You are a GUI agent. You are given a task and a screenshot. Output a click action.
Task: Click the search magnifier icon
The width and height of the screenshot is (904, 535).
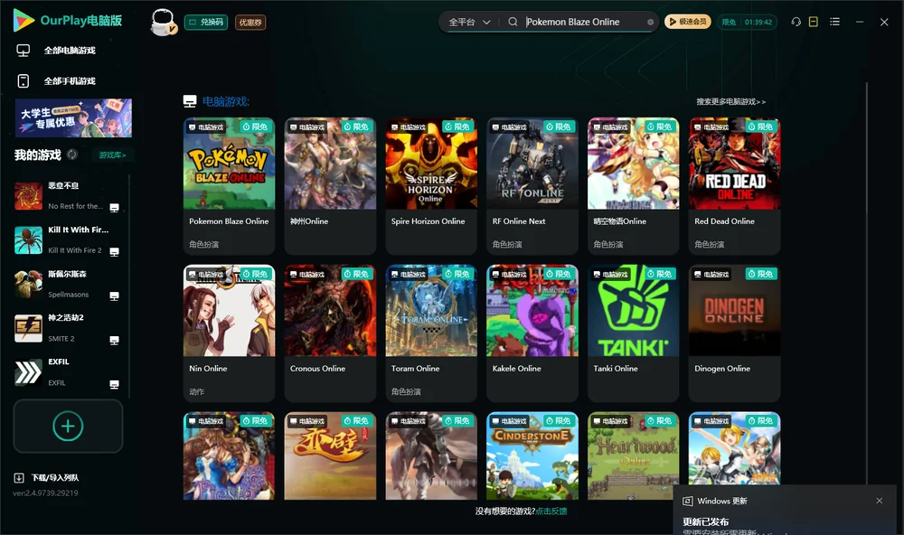(513, 22)
